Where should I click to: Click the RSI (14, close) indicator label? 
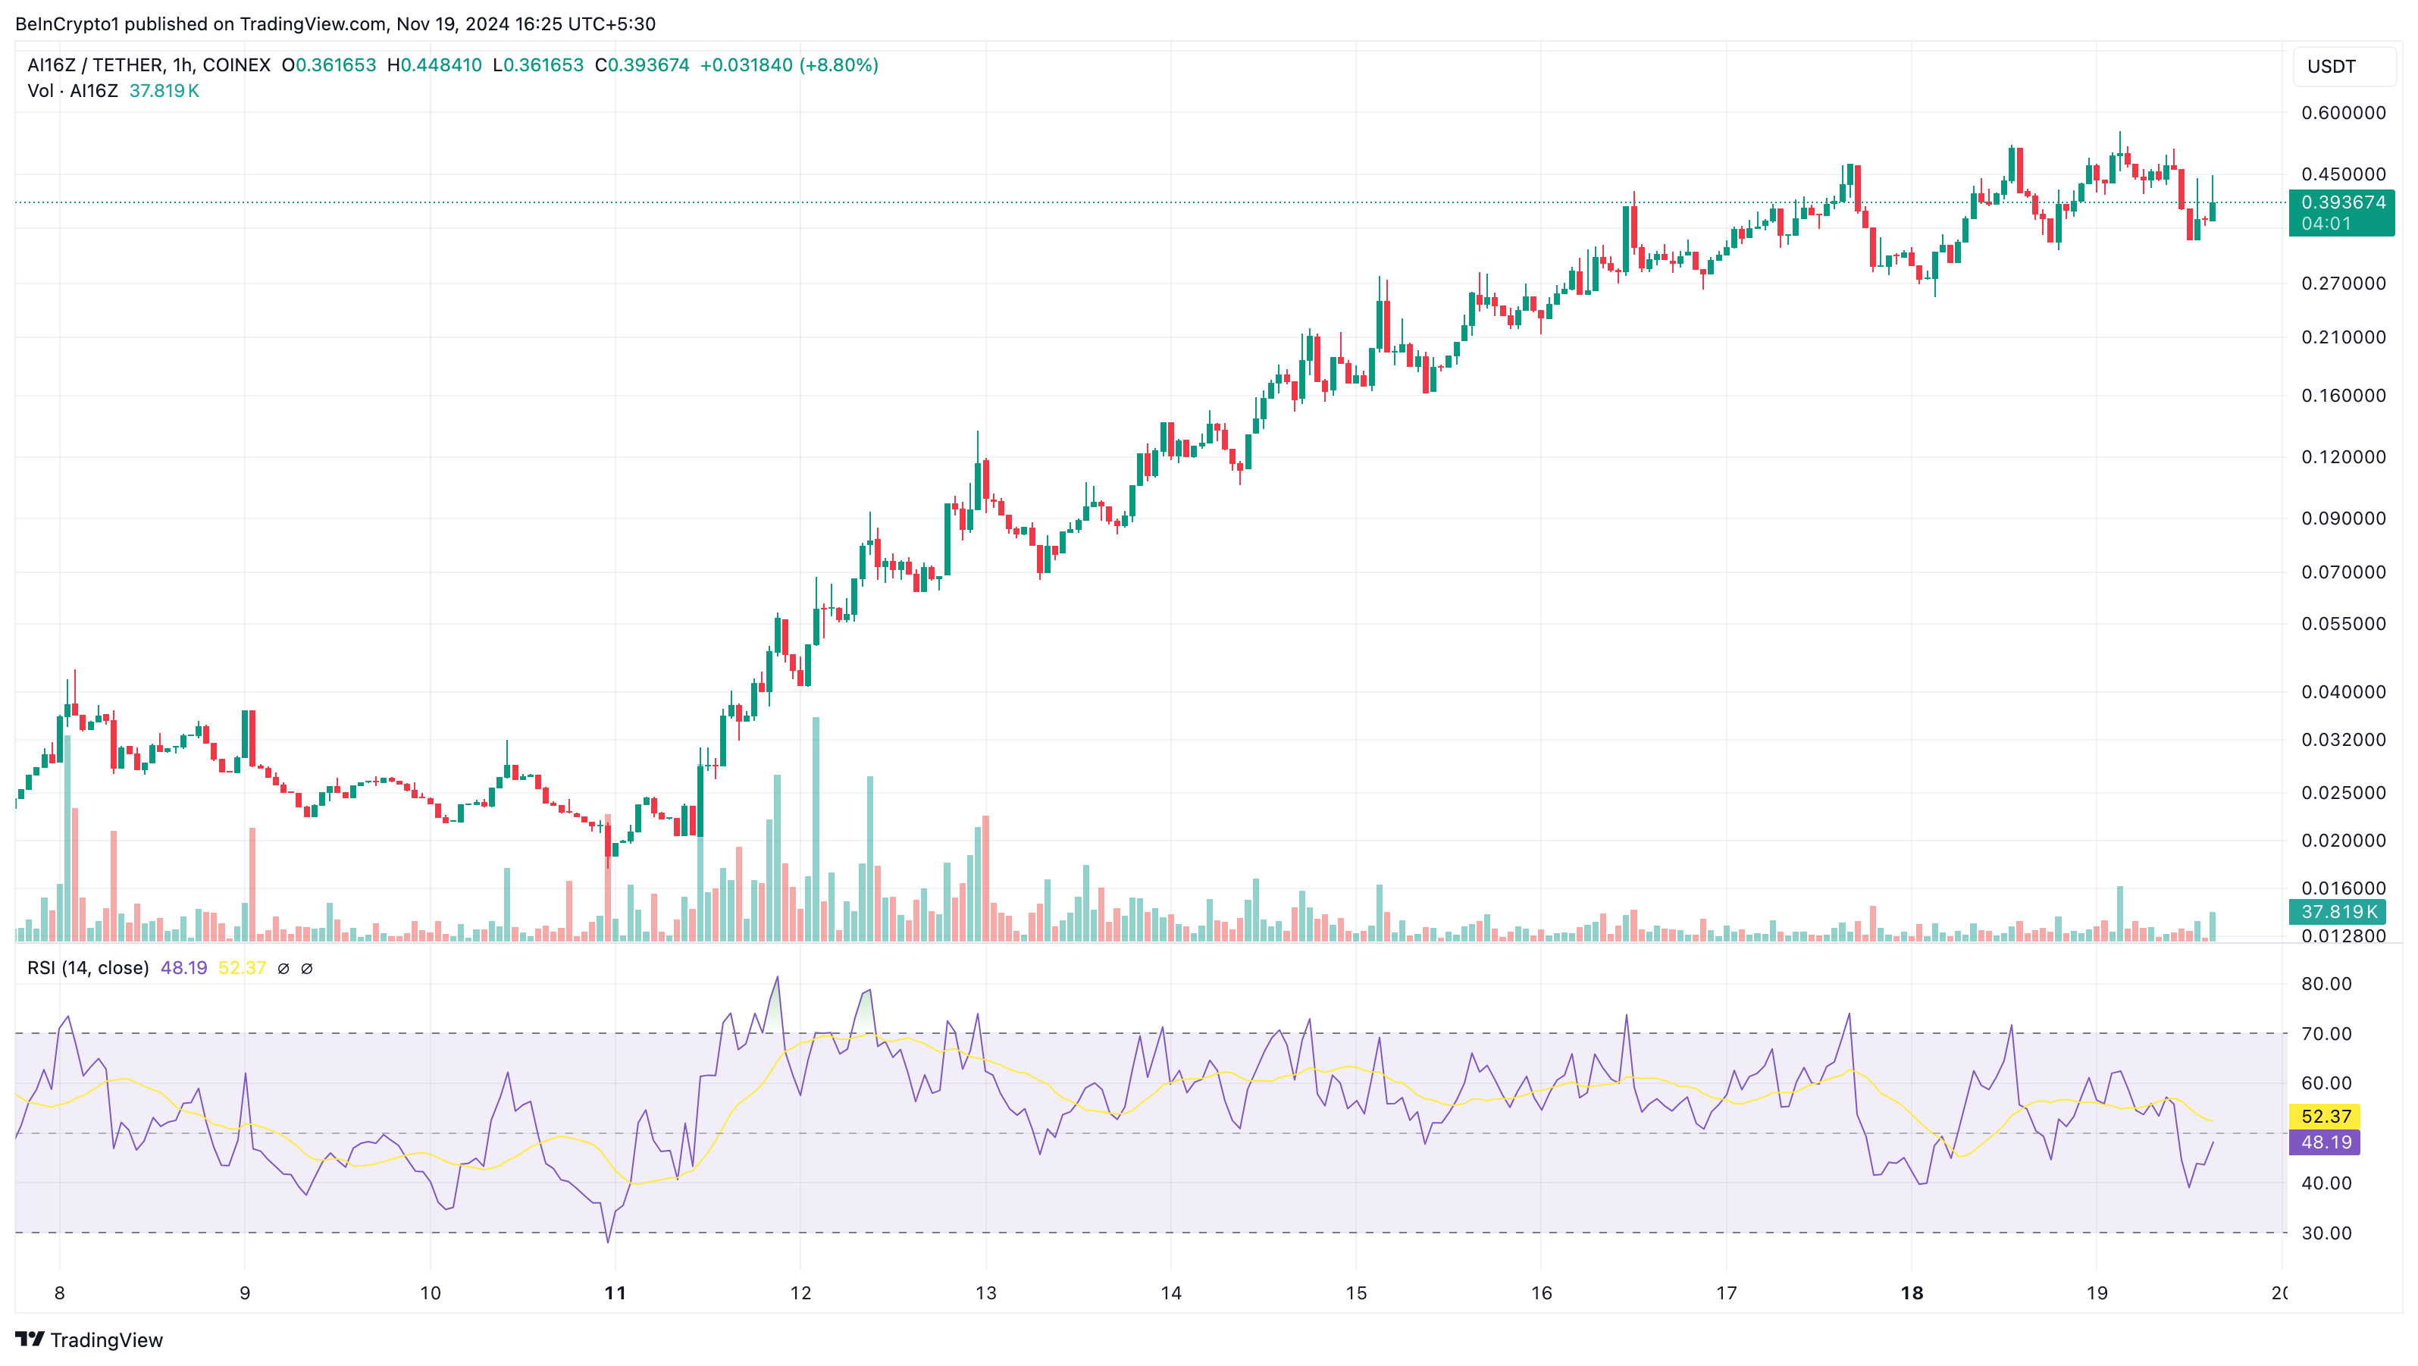[x=88, y=968]
